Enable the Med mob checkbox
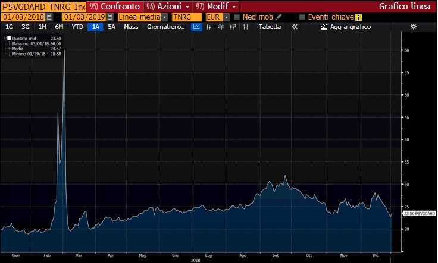Viewport: 438px width, 263px height. click(237, 17)
